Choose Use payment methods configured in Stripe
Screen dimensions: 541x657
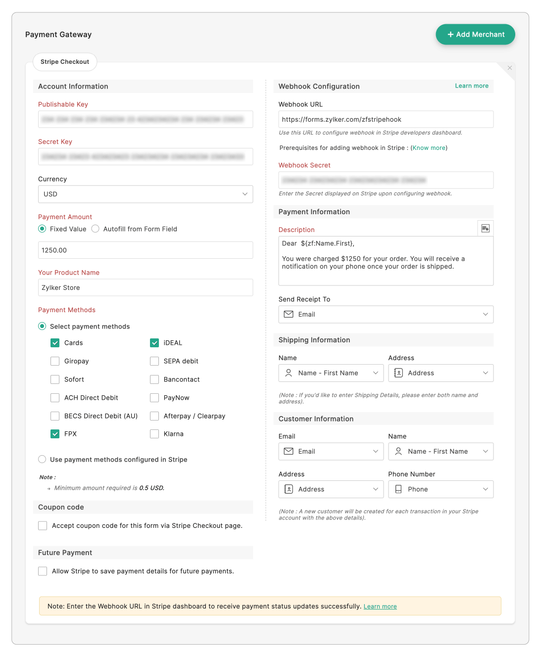pos(43,460)
